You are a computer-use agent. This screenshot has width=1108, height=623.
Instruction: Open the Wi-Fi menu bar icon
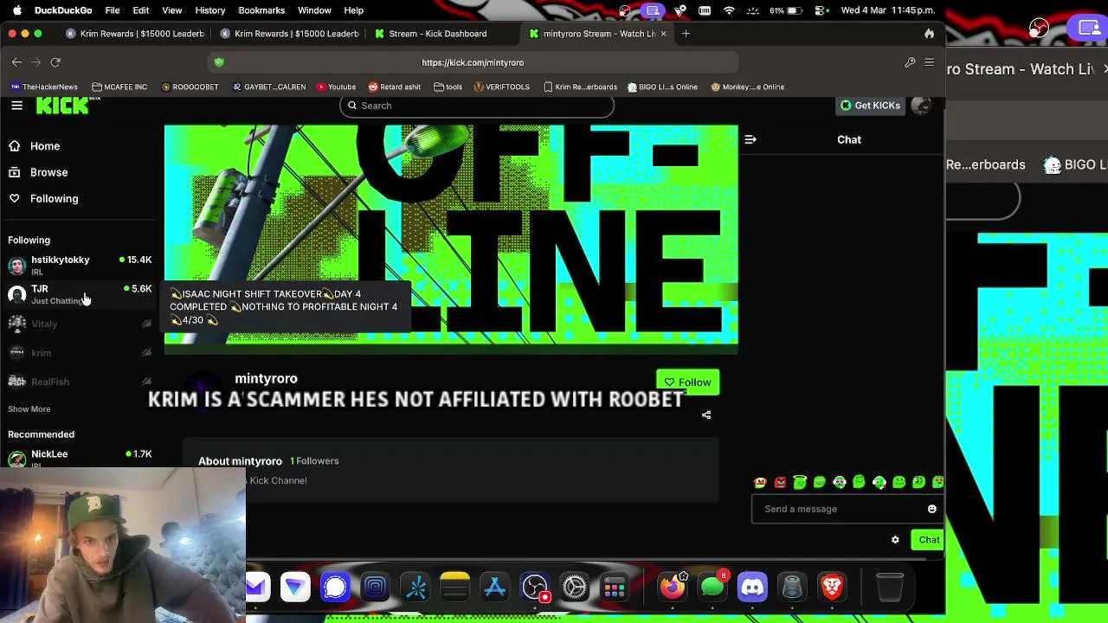point(729,10)
